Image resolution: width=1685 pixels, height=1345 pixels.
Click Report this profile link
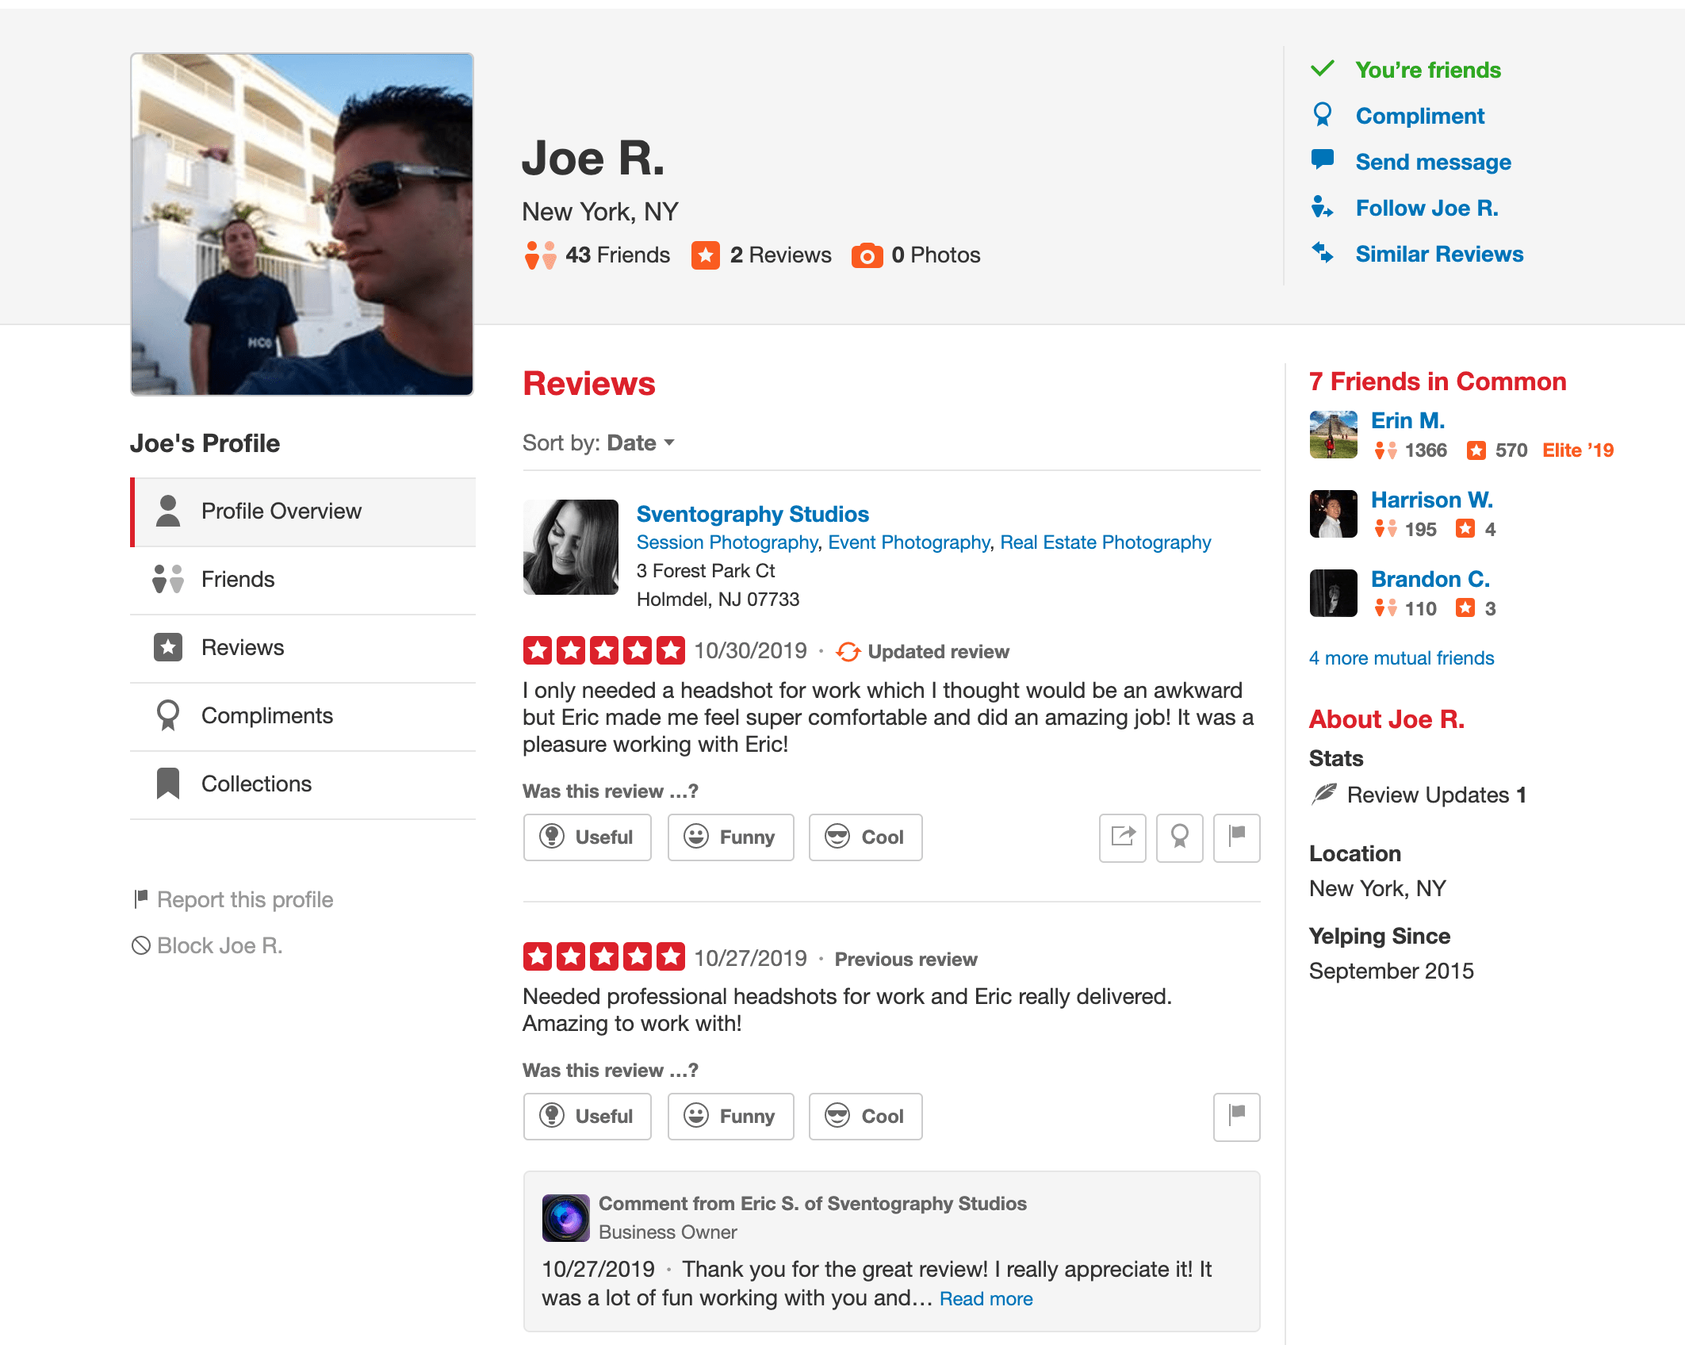pyautogui.click(x=244, y=900)
